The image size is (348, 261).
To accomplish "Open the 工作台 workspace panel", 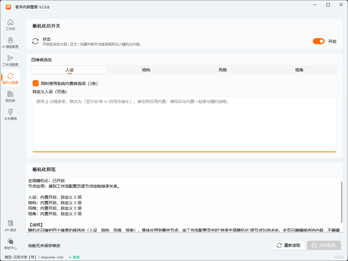I will pos(10,25).
